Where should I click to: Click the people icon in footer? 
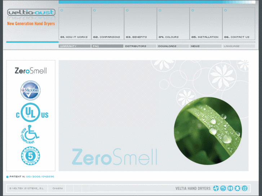(230, 188)
